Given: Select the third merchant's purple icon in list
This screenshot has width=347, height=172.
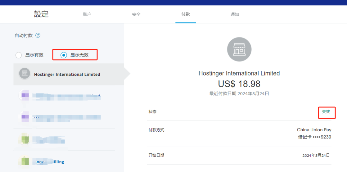Looking at the screenshot, I should point(25,117).
